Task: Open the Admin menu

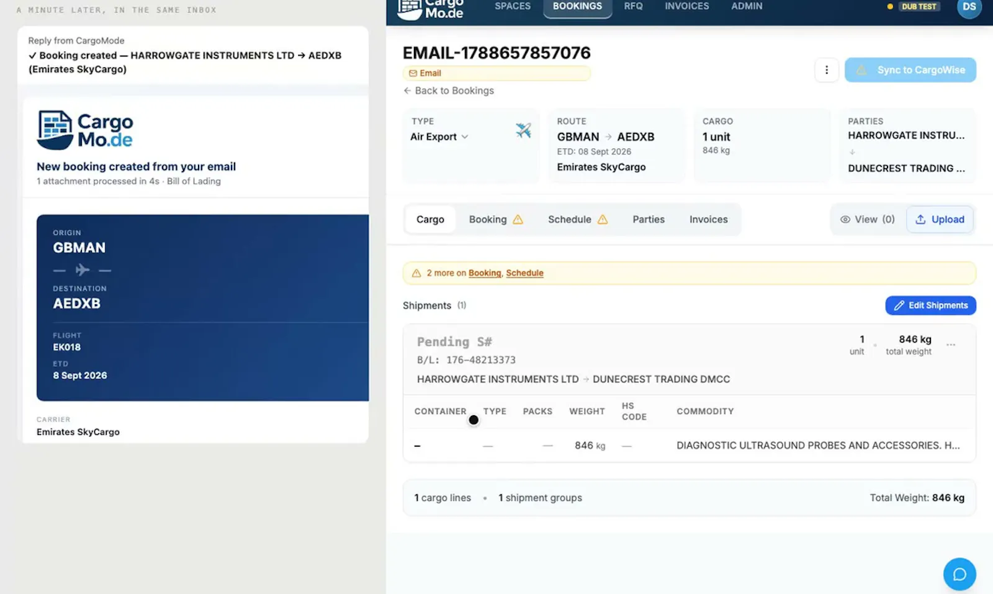Action: 747,6
